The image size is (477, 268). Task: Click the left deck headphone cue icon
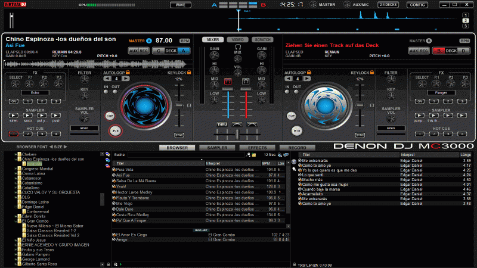(x=227, y=81)
